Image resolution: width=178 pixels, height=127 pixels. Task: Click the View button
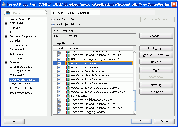156,70
